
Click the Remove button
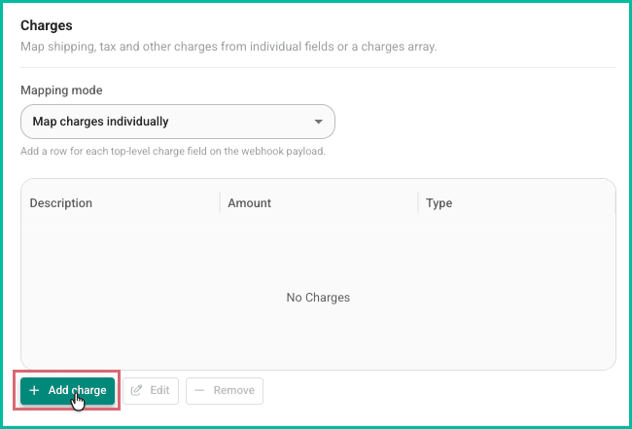[x=225, y=391]
